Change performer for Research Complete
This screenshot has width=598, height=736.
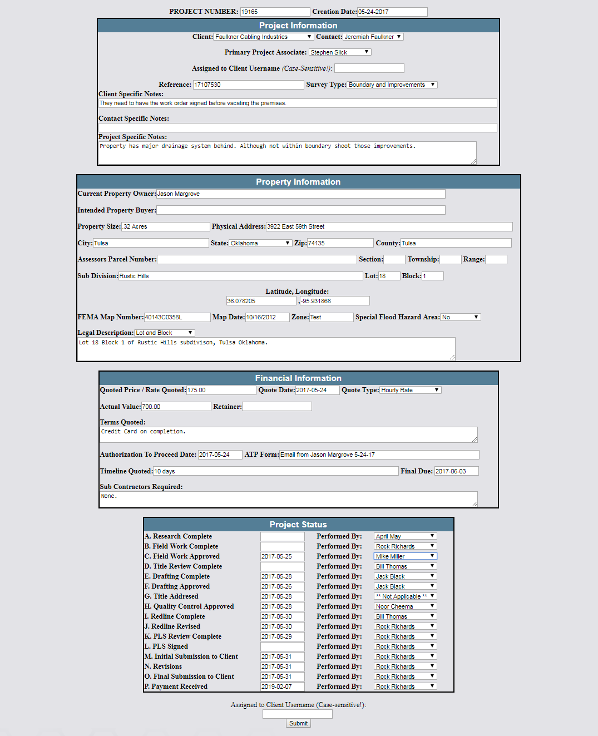tap(405, 537)
